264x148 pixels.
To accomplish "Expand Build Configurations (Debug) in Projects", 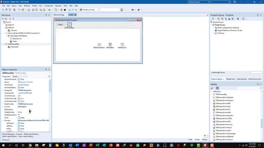I will pos(214,28).
